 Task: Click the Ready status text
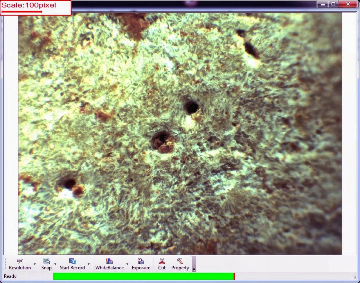pyautogui.click(x=10, y=276)
